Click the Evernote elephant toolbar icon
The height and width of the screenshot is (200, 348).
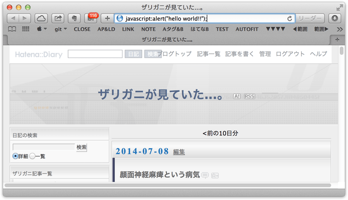tap(74, 19)
